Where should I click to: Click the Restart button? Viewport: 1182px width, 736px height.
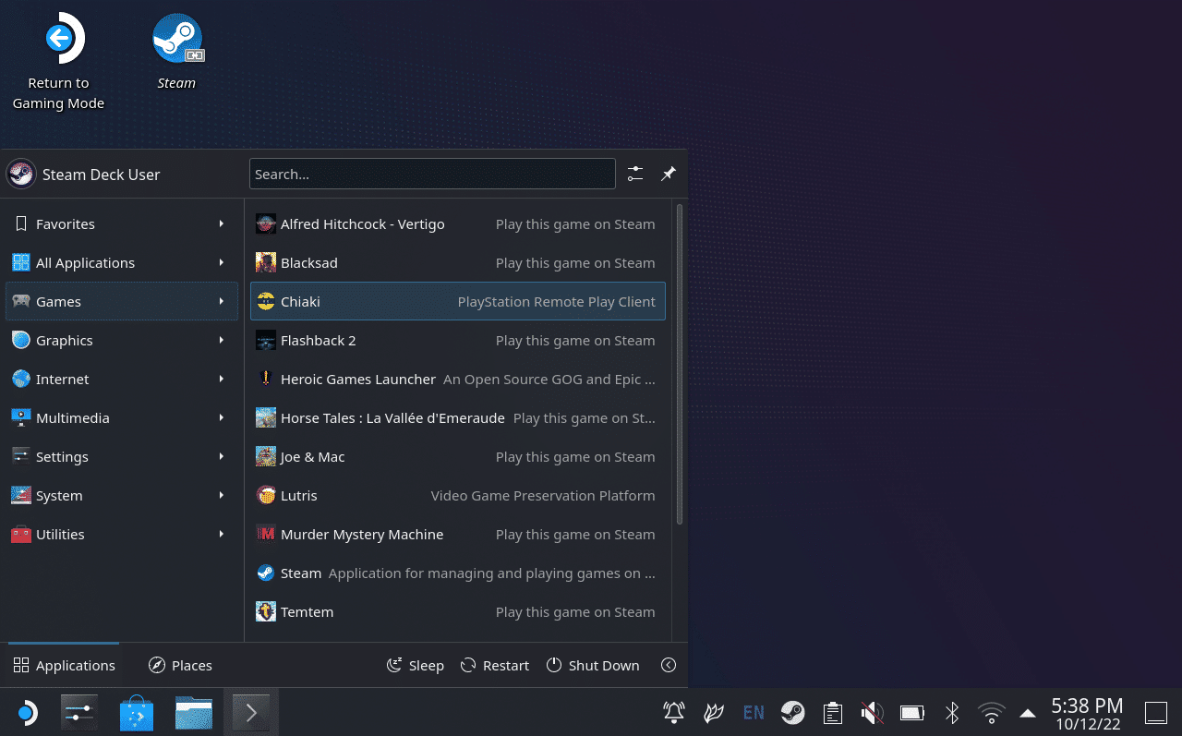tap(495, 666)
